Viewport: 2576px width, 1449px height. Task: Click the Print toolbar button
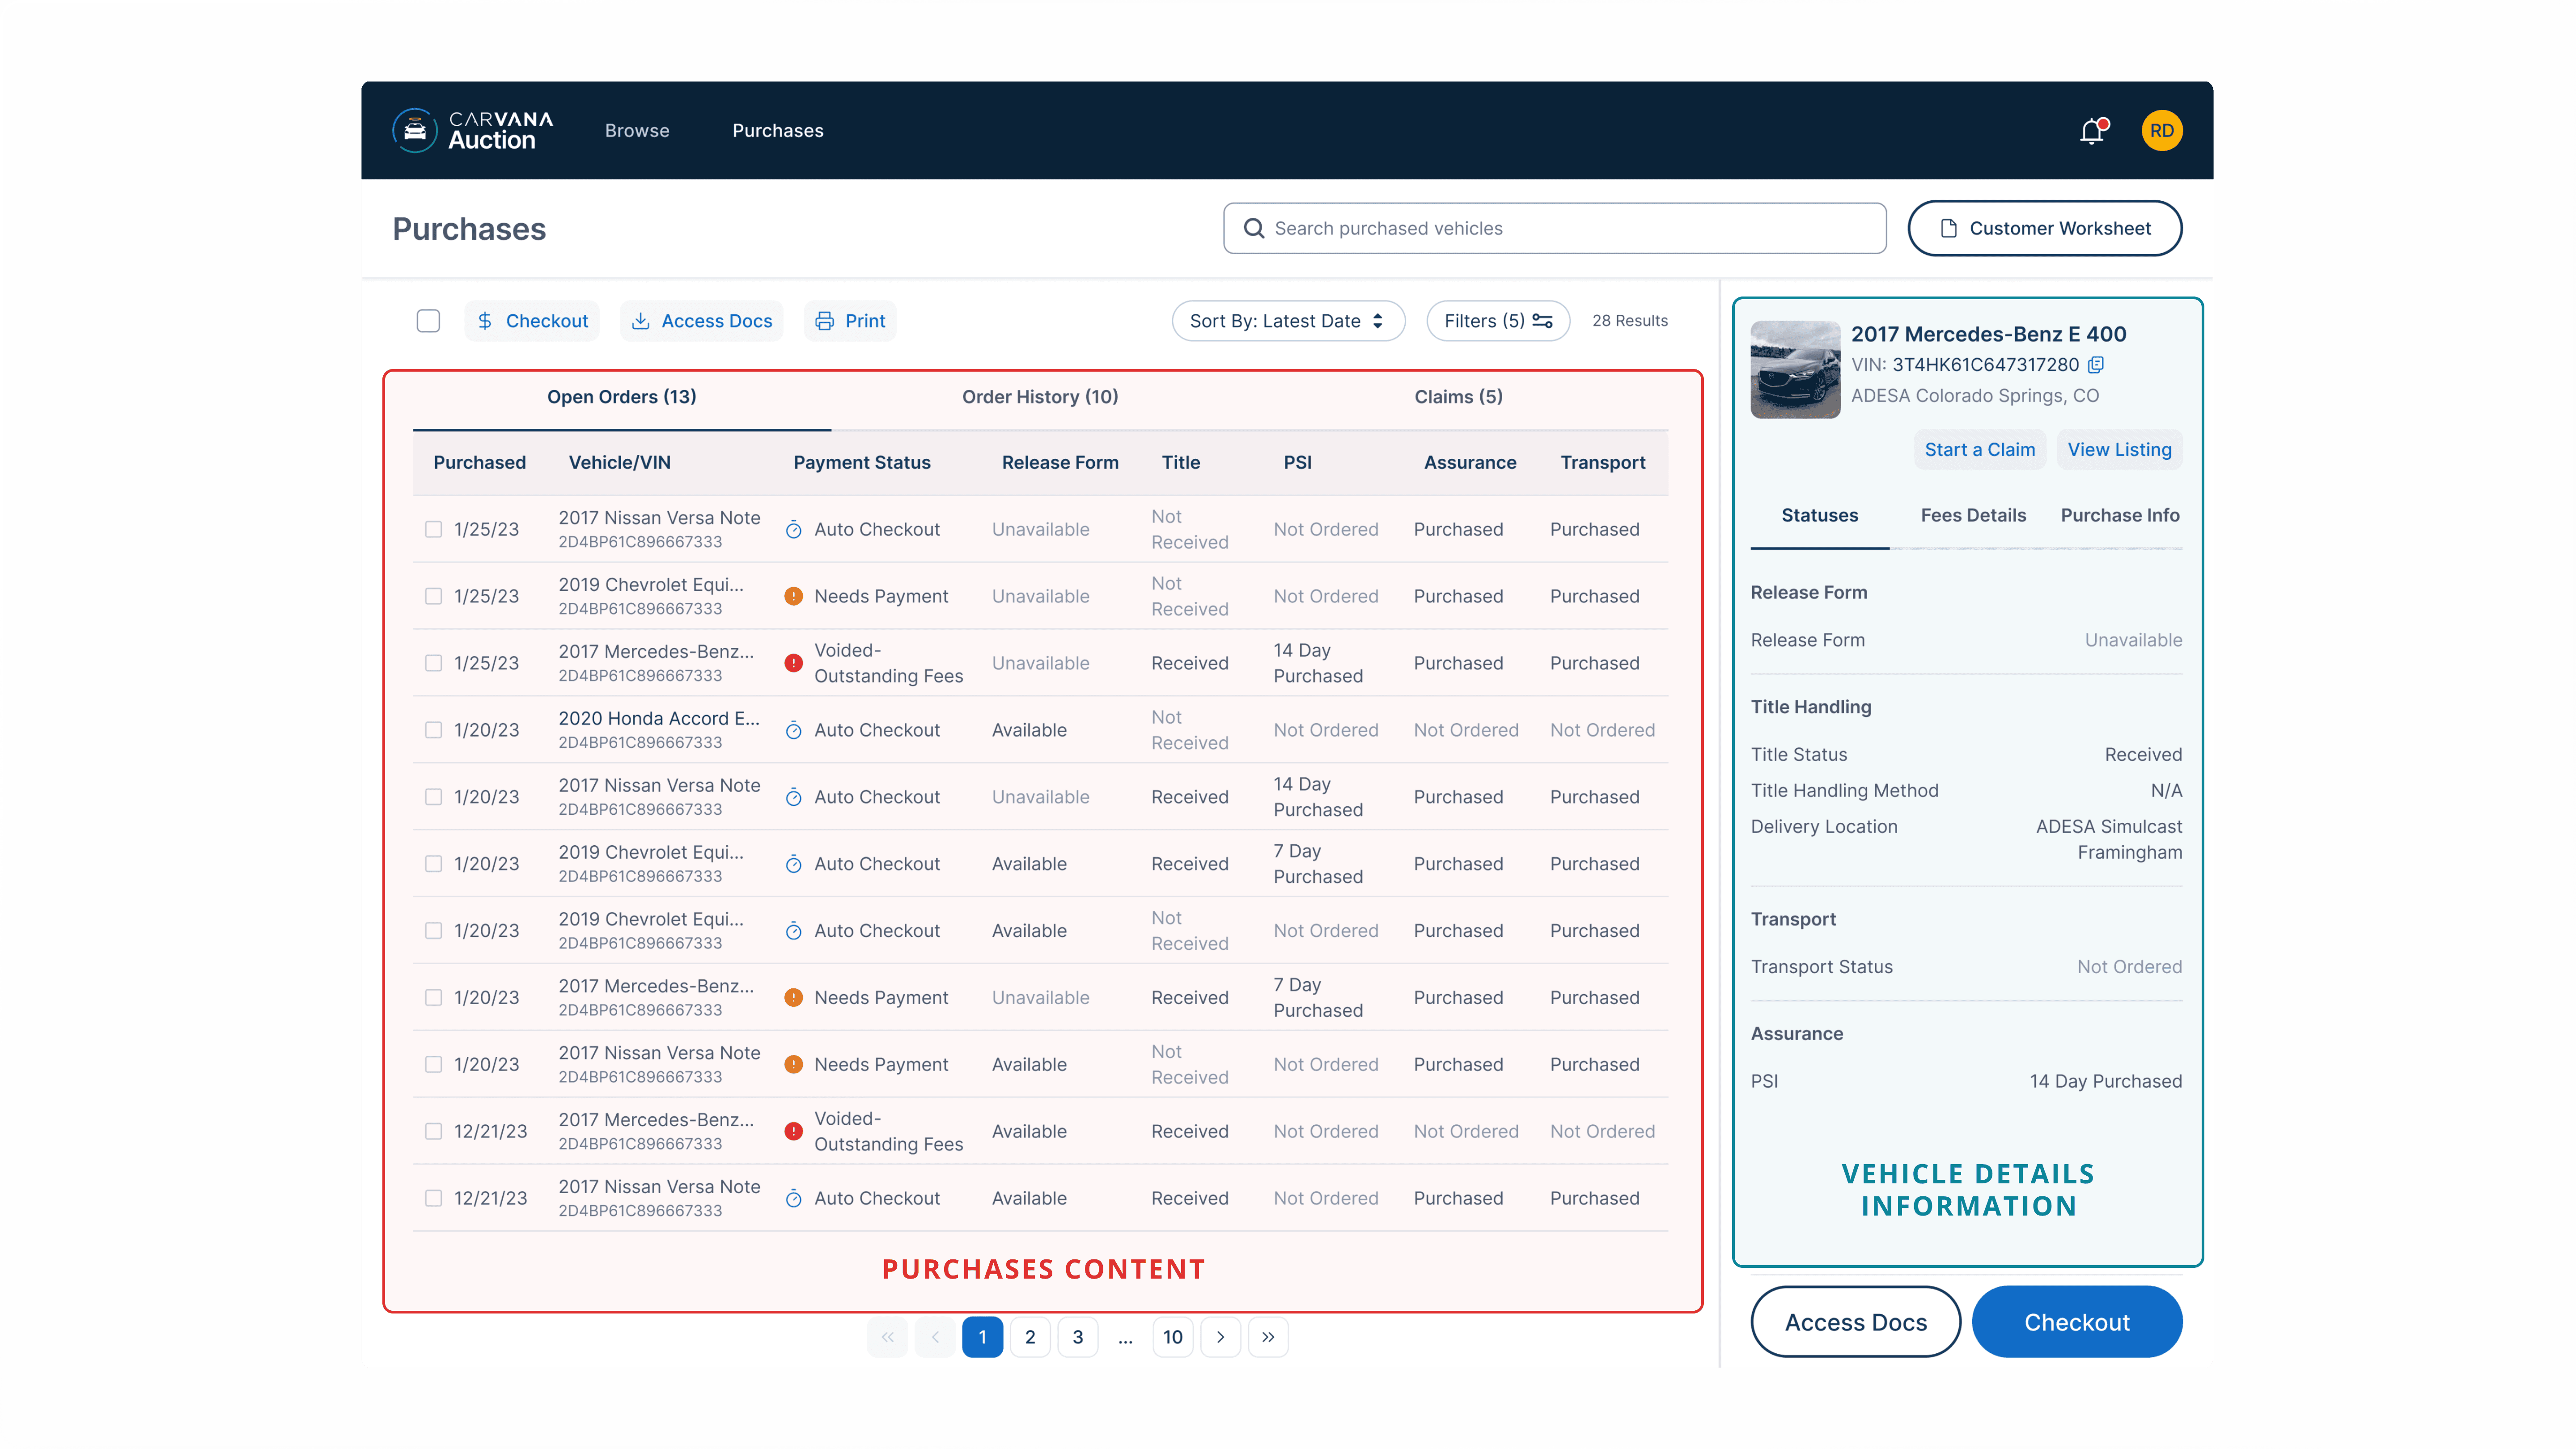850,321
